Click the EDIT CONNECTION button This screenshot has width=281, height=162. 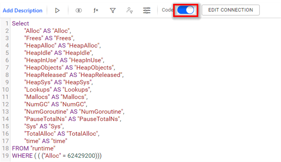pos(230,10)
